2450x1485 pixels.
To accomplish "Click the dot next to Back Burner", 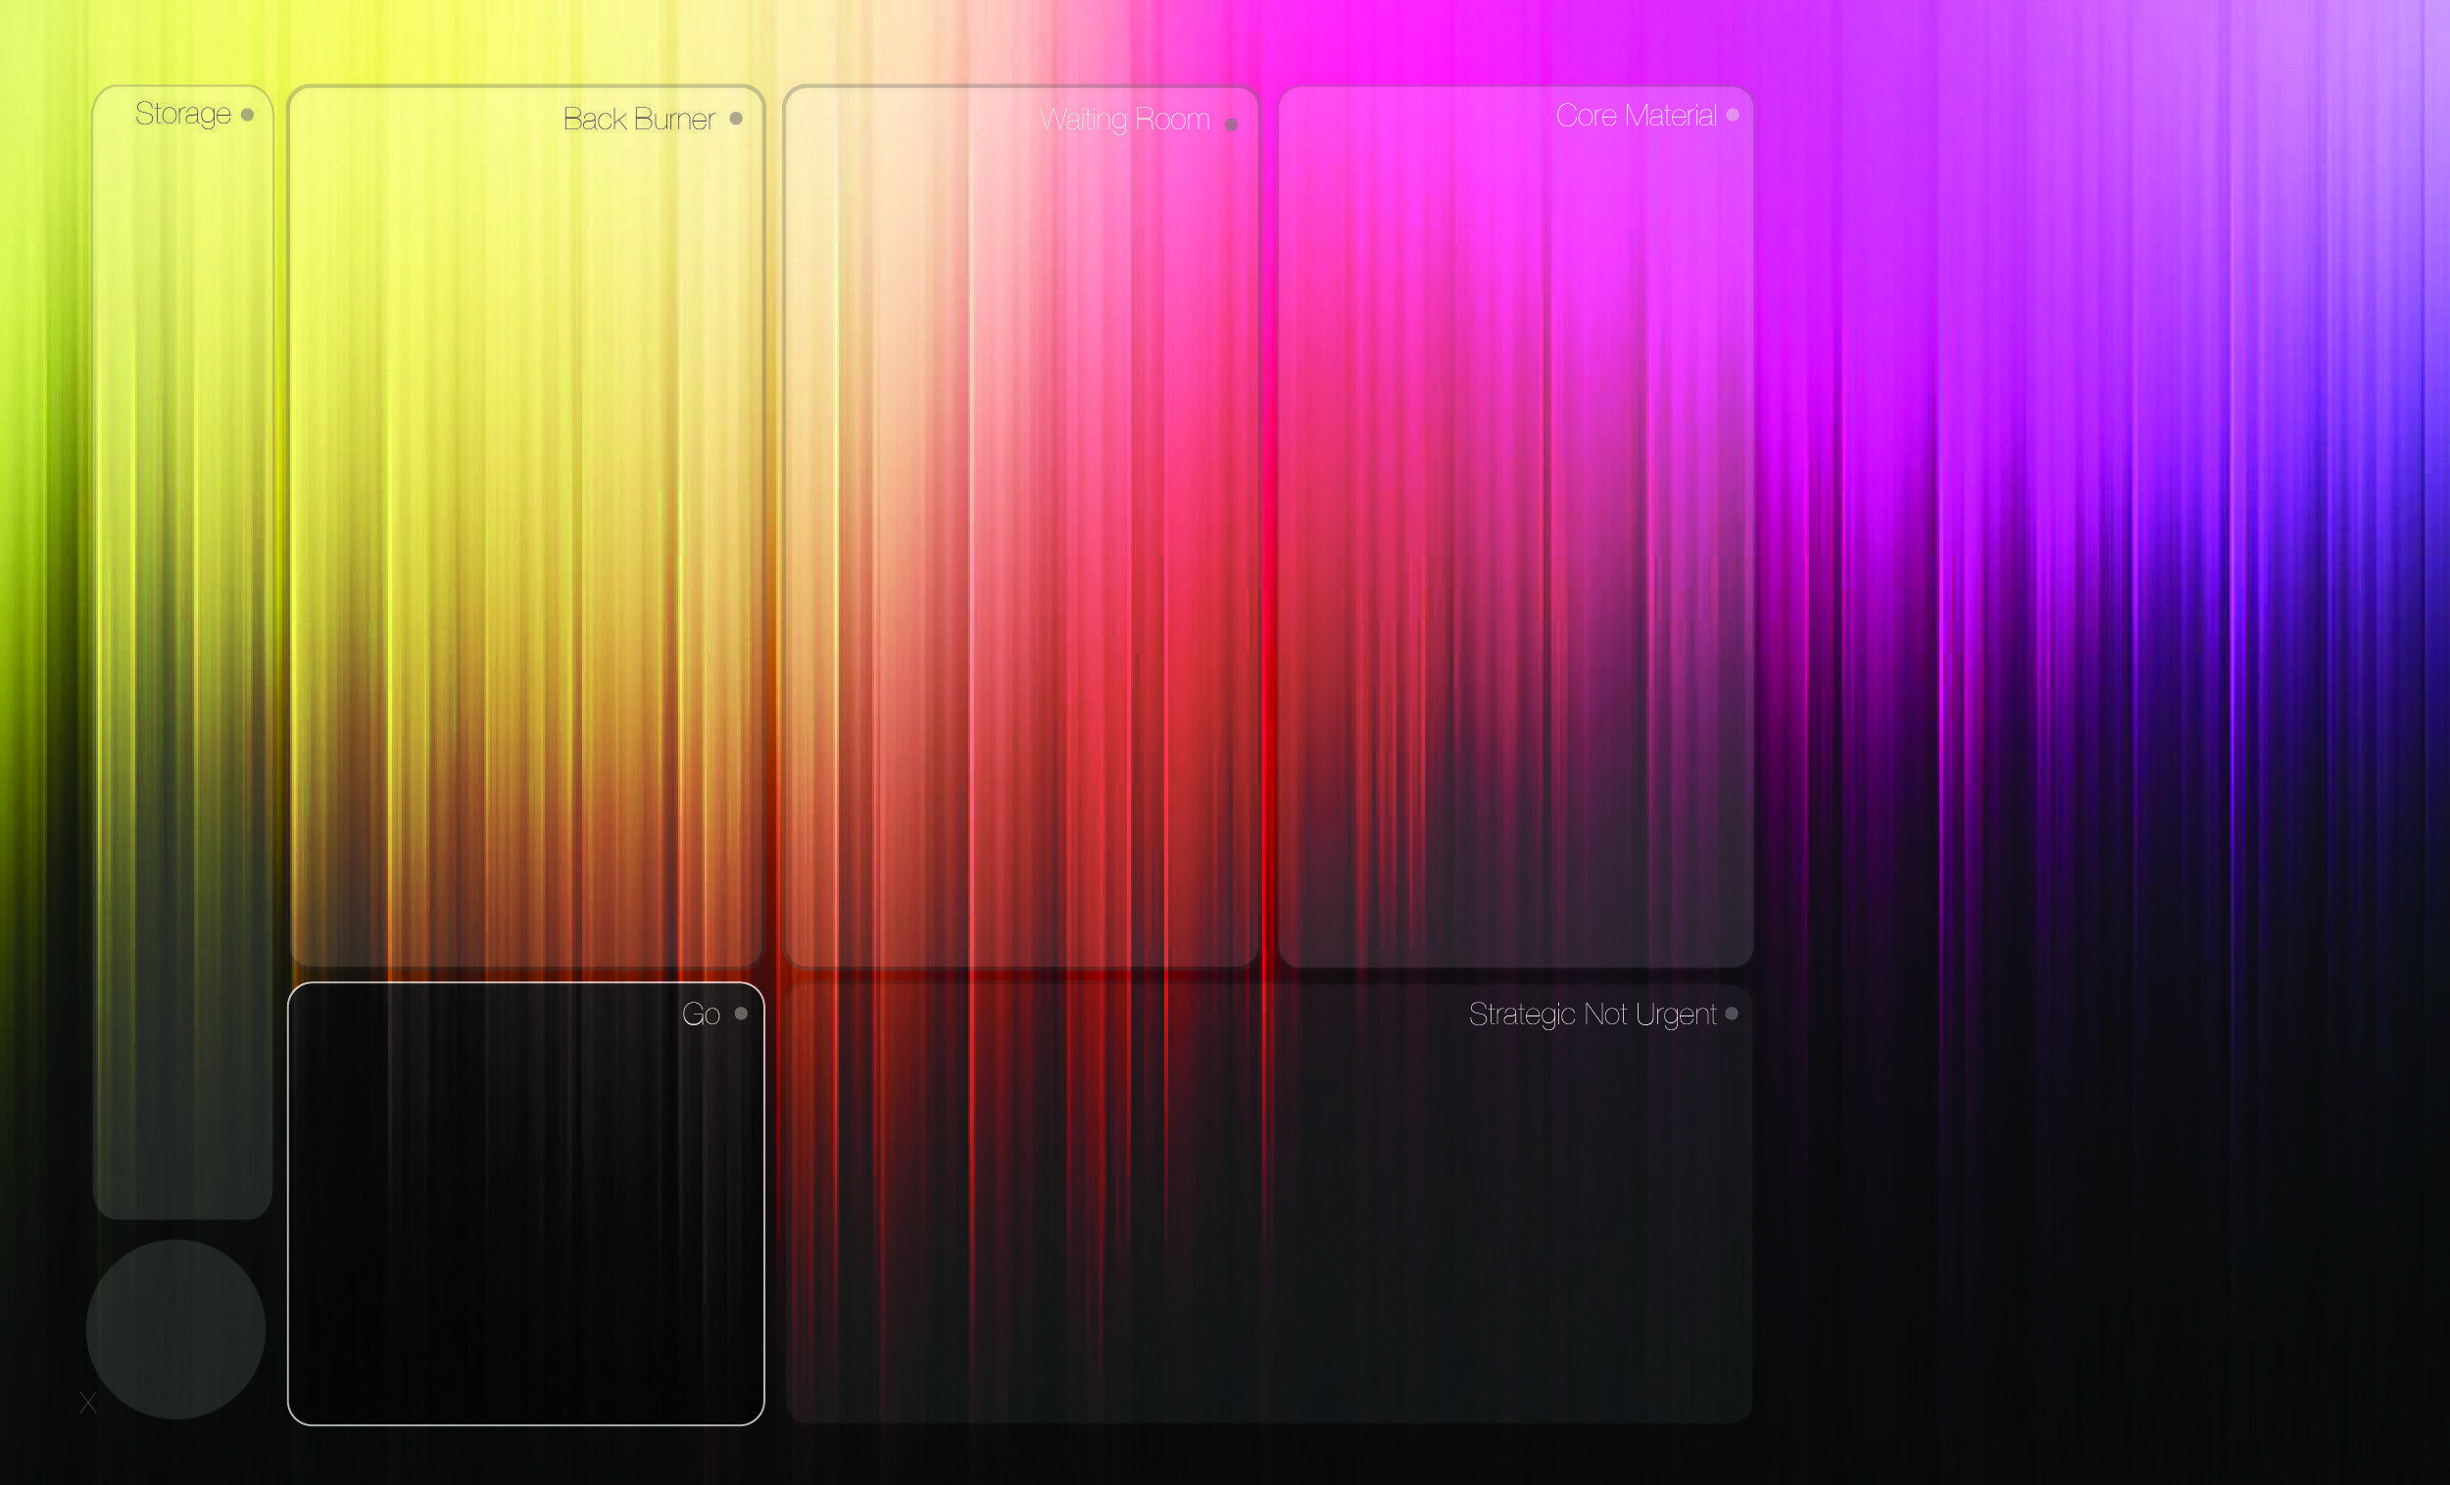I will click(x=736, y=119).
